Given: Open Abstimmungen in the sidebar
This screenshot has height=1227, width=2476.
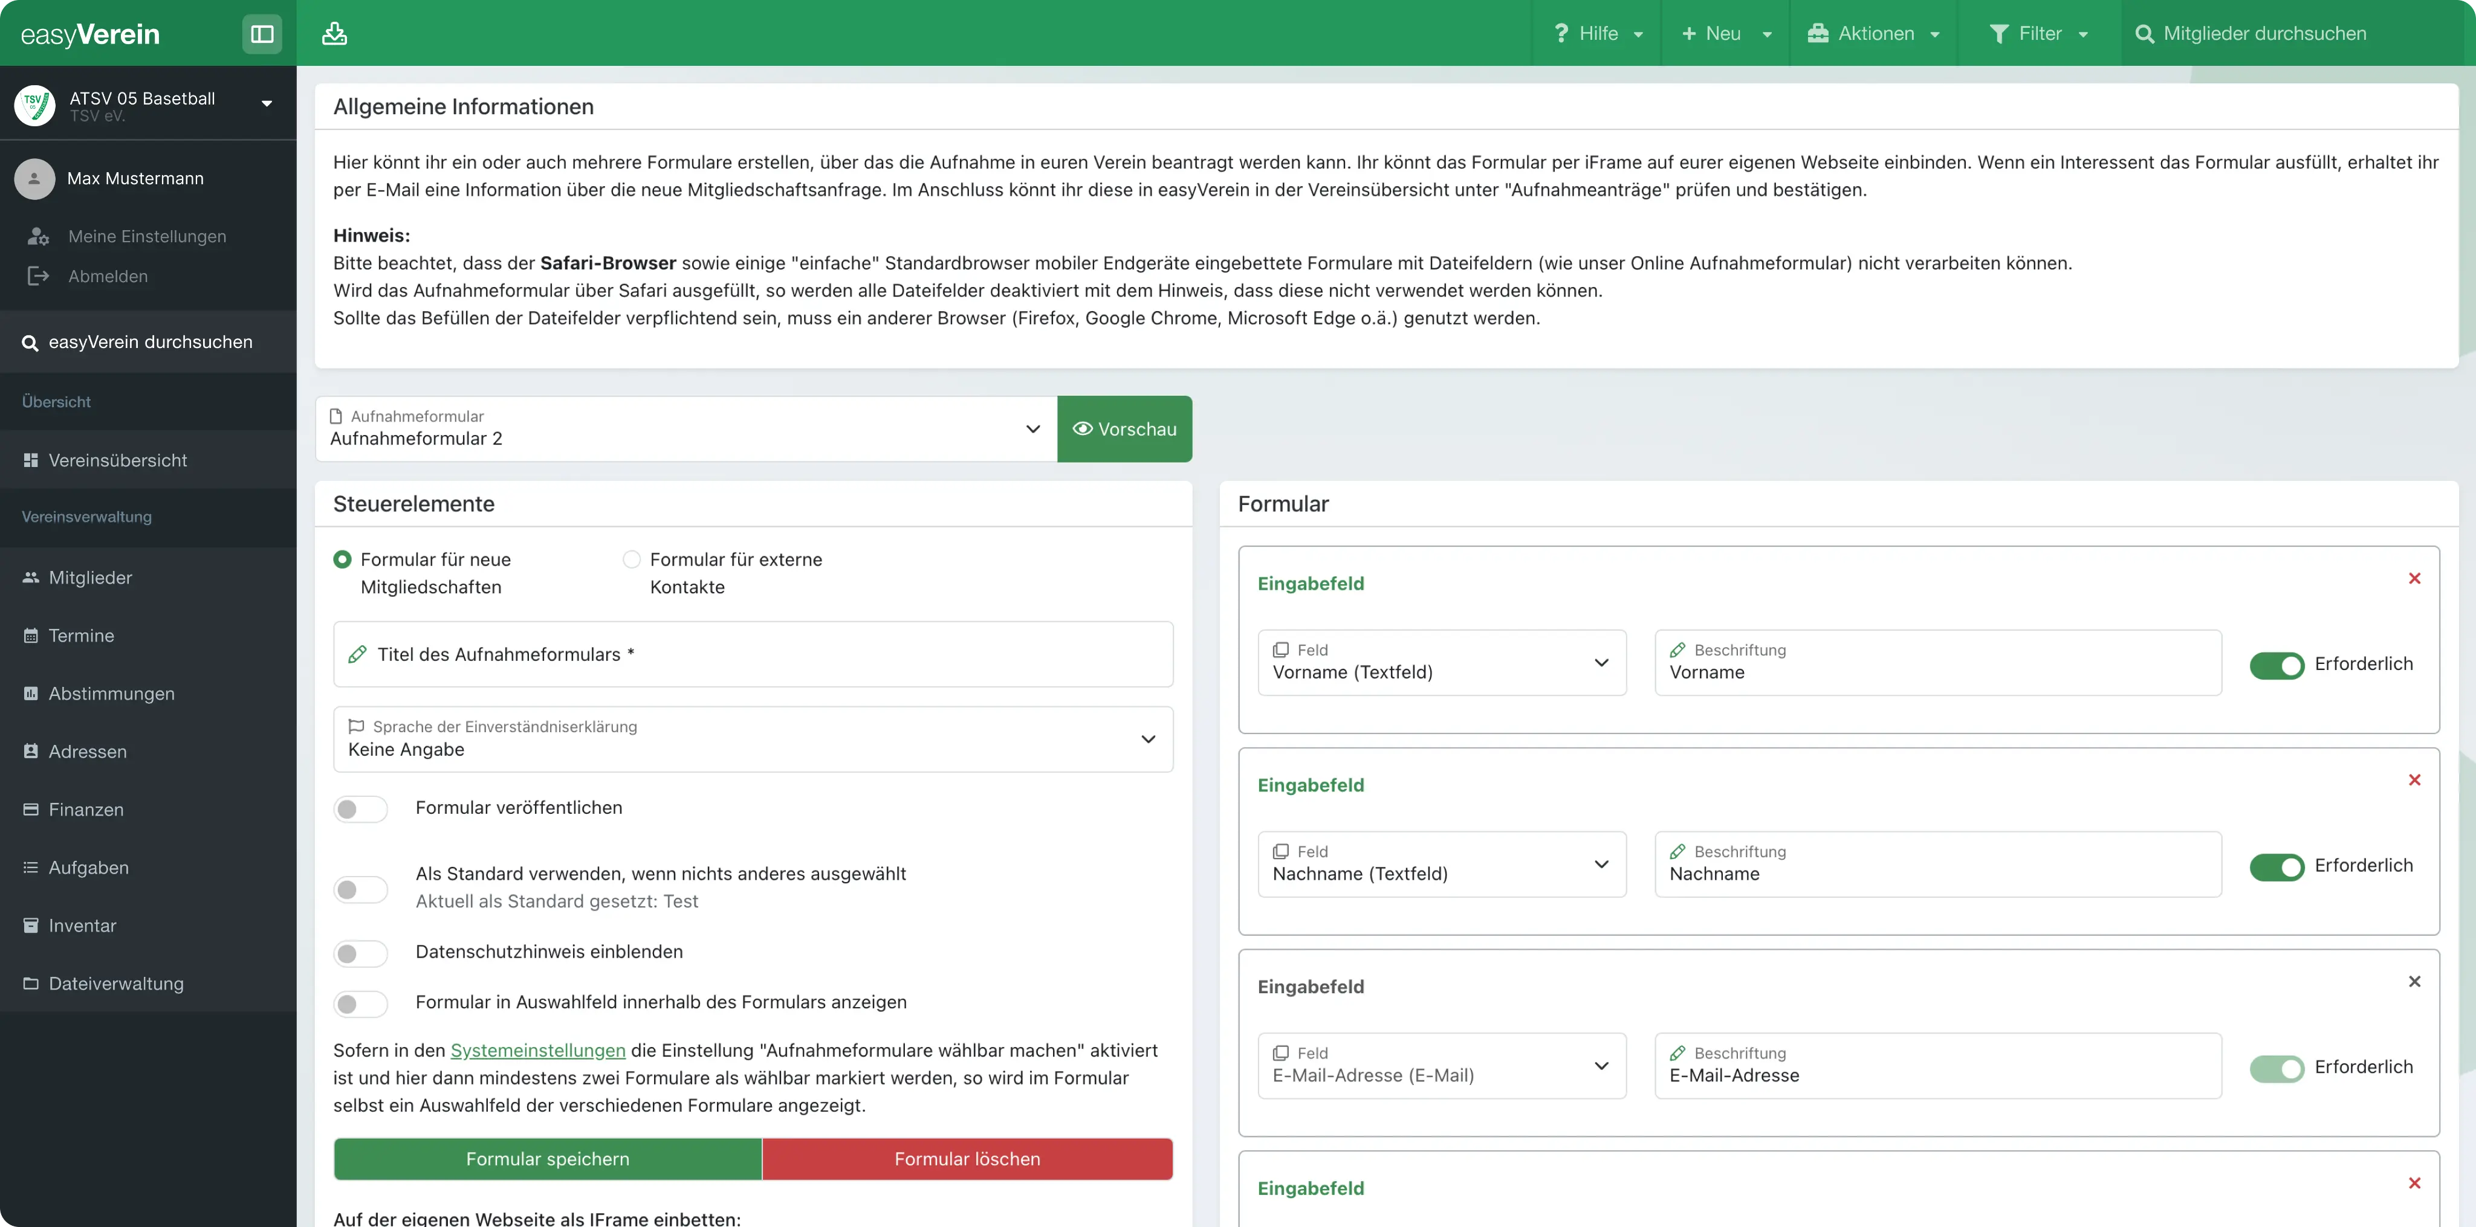Looking at the screenshot, I should [x=148, y=694].
